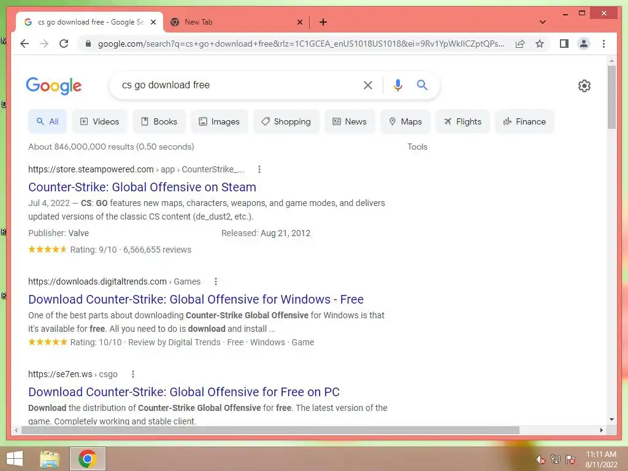Click 'Rating: 10/10 · Review by Digital Trends' text
Screen dimensions: 628x471
pyautogui.click(x=145, y=342)
